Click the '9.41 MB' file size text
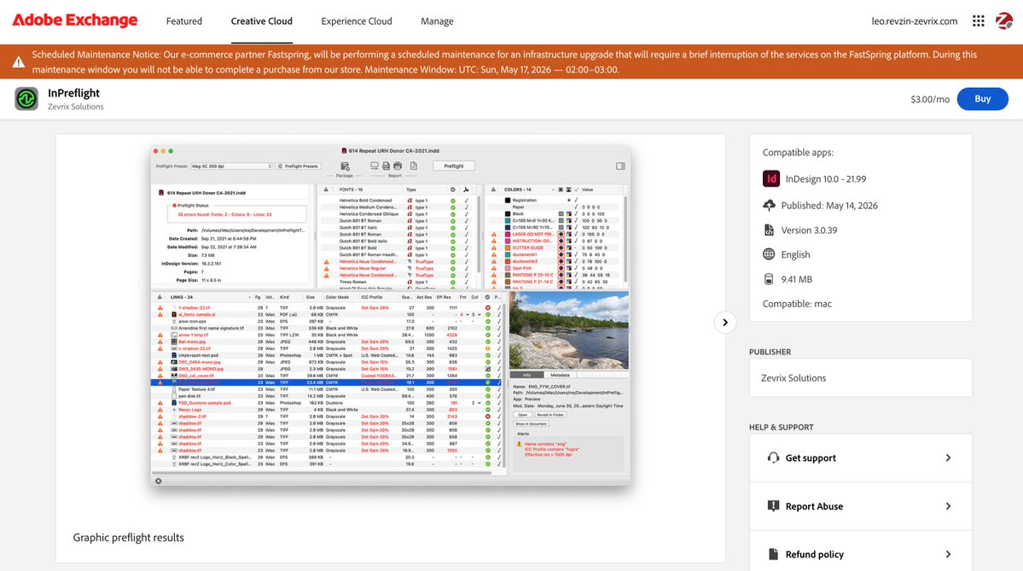Image resolution: width=1023 pixels, height=571 pixels. [x=797, y=279]
